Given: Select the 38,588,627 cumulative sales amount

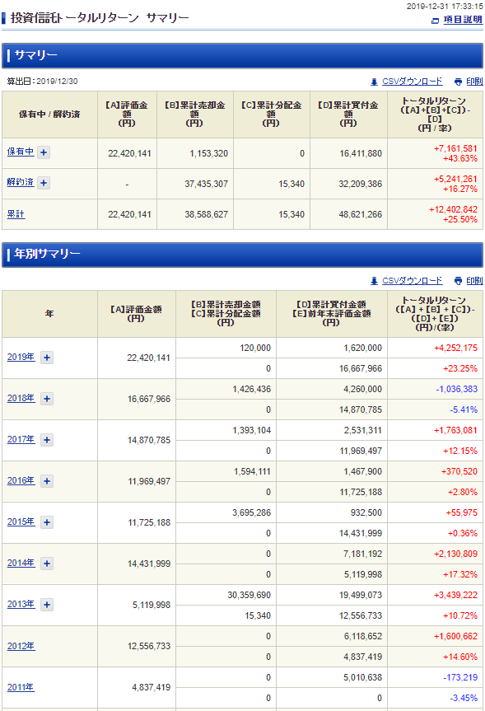Looking at the screenshot, I should [x=206, y=214].
